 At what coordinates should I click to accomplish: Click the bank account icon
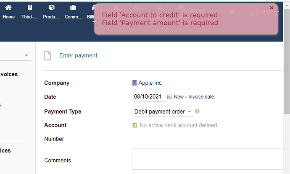pos(135,125)
